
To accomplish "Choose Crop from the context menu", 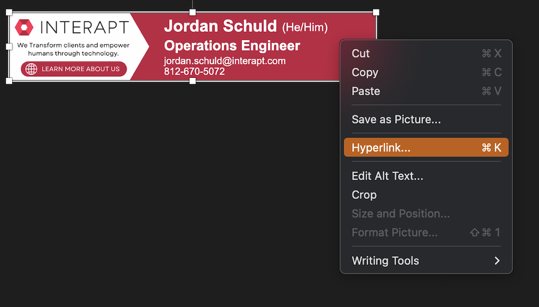I will (x=364, y=195).
